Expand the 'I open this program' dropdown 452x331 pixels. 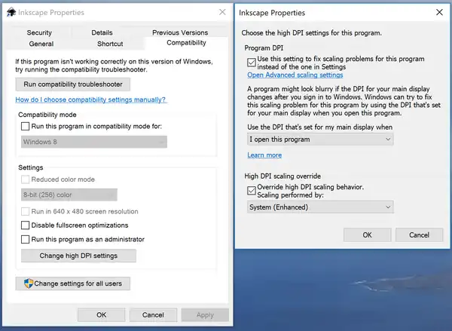coord(320,139)
